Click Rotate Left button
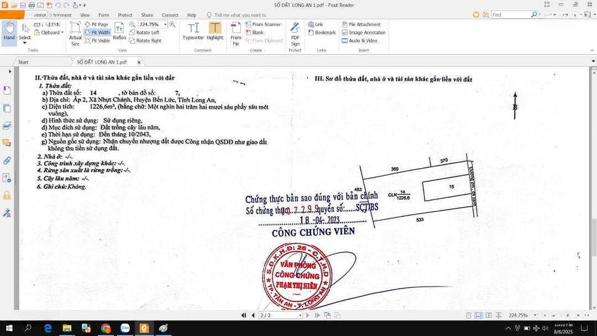 point(144,33)
